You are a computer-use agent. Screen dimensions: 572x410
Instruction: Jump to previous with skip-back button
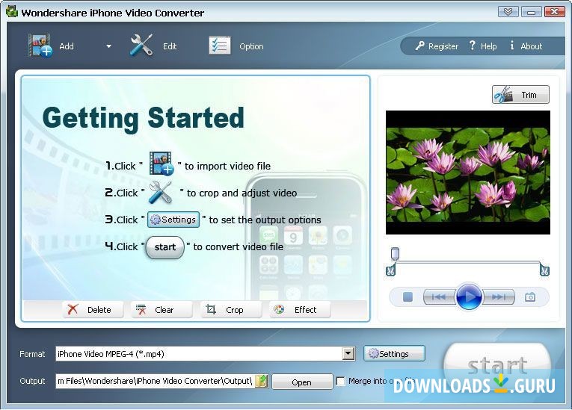click(439, 297)
